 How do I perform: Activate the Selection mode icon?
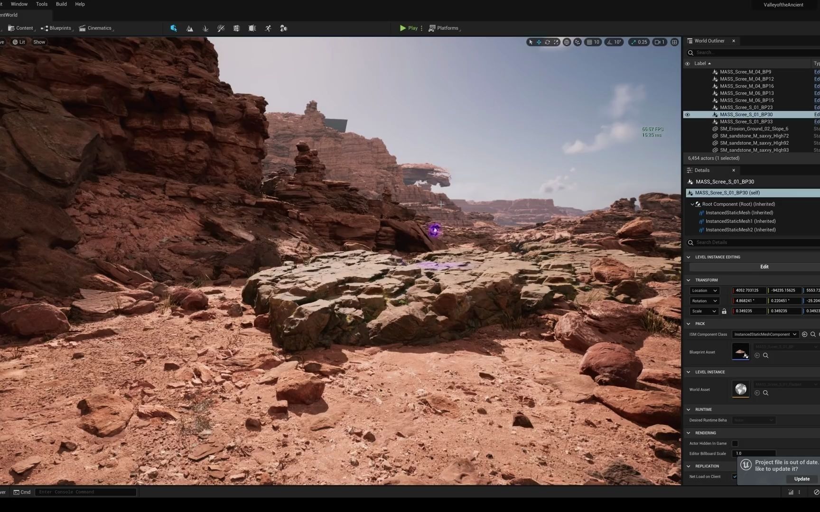[x=174, y=28]
